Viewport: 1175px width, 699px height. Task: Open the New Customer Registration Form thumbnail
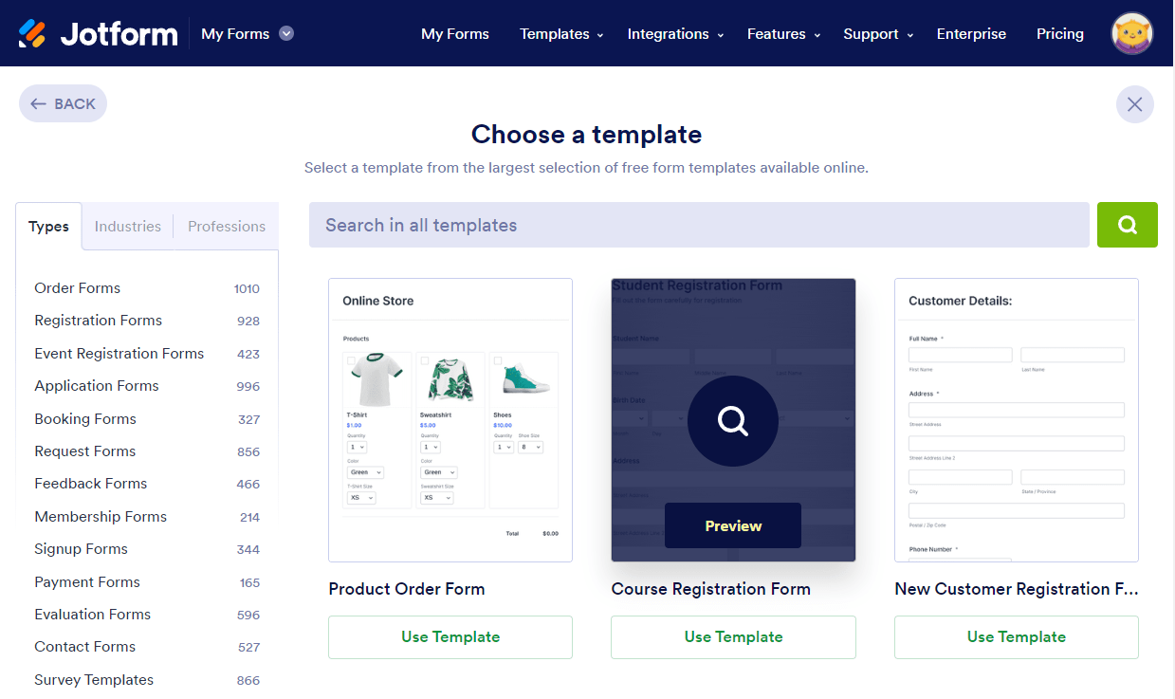[1017, 420]
